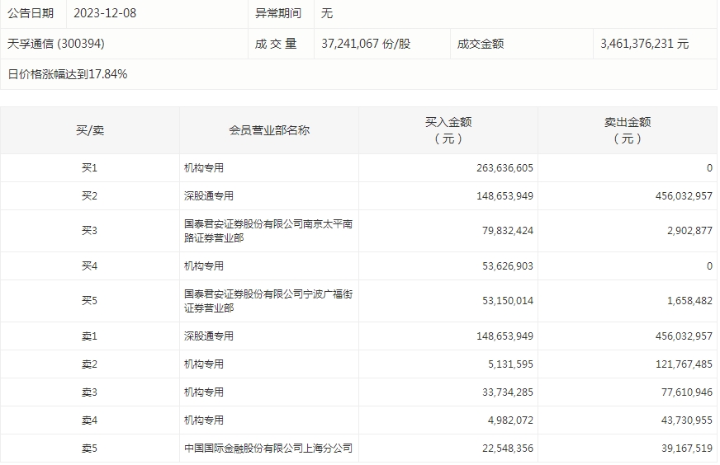
Task: Open 国泰君安 宁波广福街证券营业部 entry
Action: [268, 301]
